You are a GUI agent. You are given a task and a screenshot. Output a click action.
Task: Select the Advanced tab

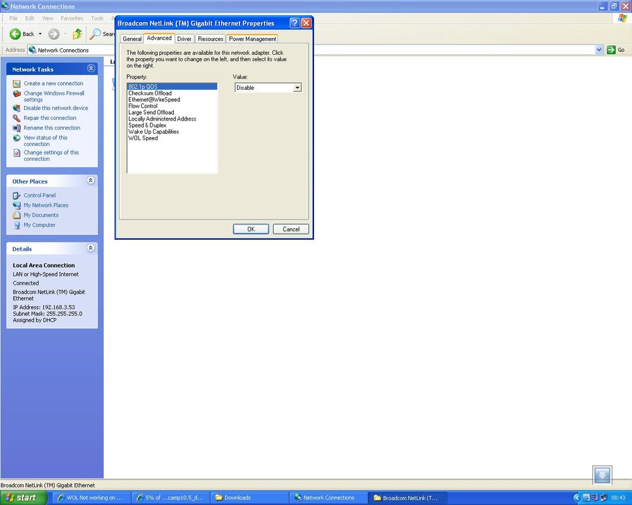159,38
